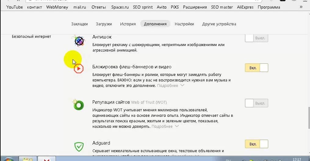The image size is (310, 161).
Task: Click the Блокировка флеш-баннеров и видео title
Action: [x=132, y=67]
